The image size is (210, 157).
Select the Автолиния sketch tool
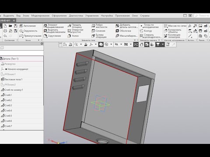(28, 26)
